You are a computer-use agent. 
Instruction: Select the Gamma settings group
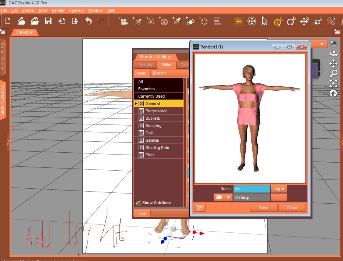point(152,140)
